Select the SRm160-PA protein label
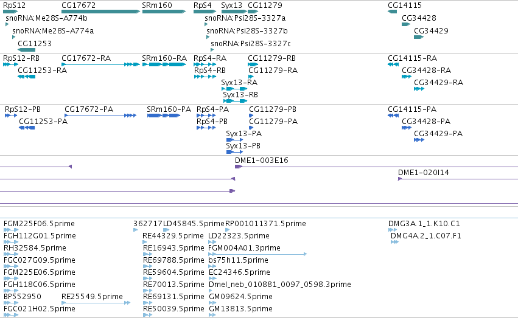518x318 pixels. (x=169, y=109)
